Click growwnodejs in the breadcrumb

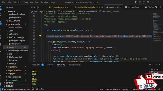[x=37, y=11]
